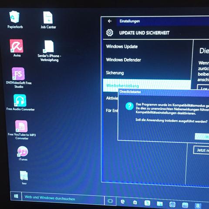209x209 pixels.
Task: Select Wiederherstellung in settings sidebar
Action: [147, 86]
